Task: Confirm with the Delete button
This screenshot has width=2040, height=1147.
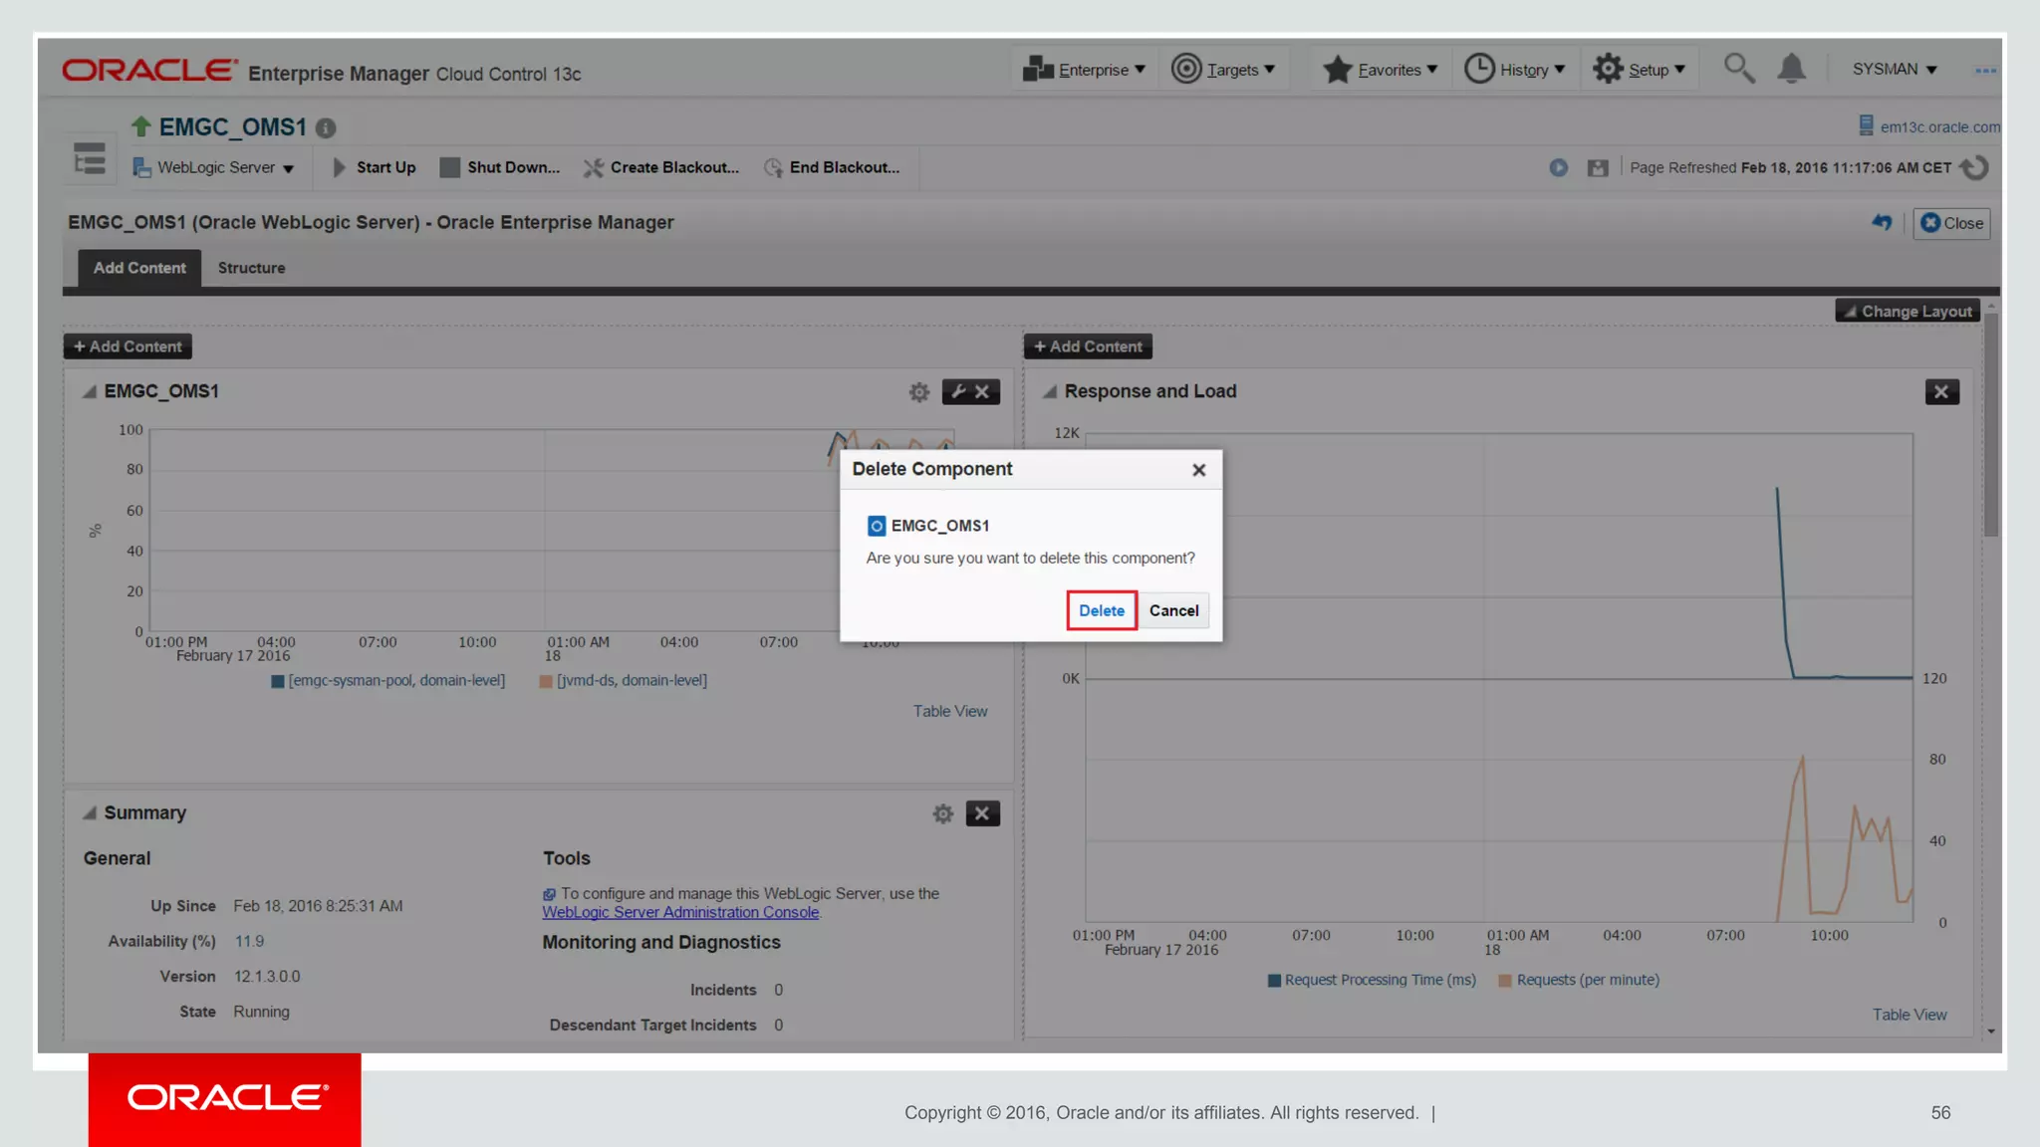Action: pos(1101,610)
